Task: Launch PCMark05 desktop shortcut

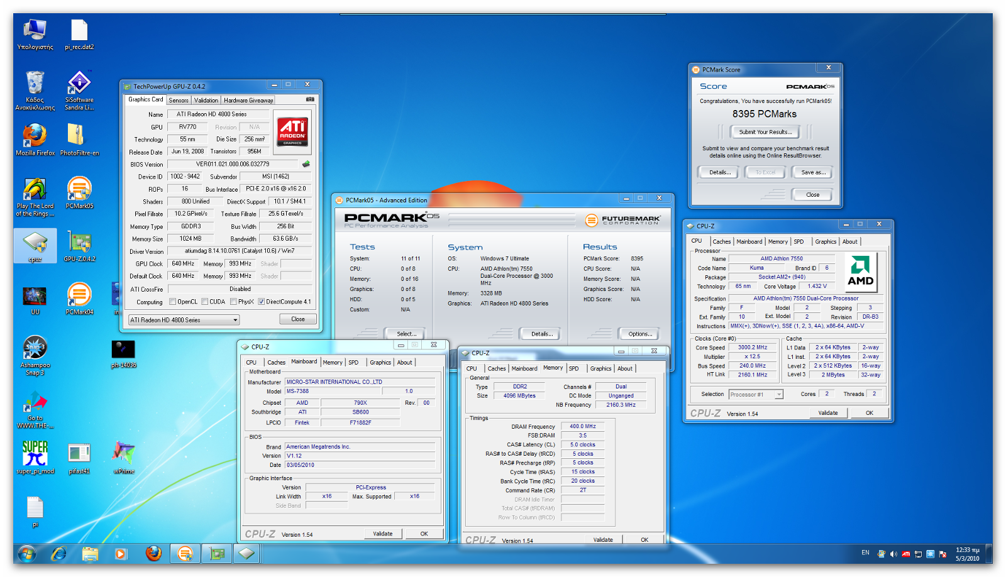Action: (79, 192)
